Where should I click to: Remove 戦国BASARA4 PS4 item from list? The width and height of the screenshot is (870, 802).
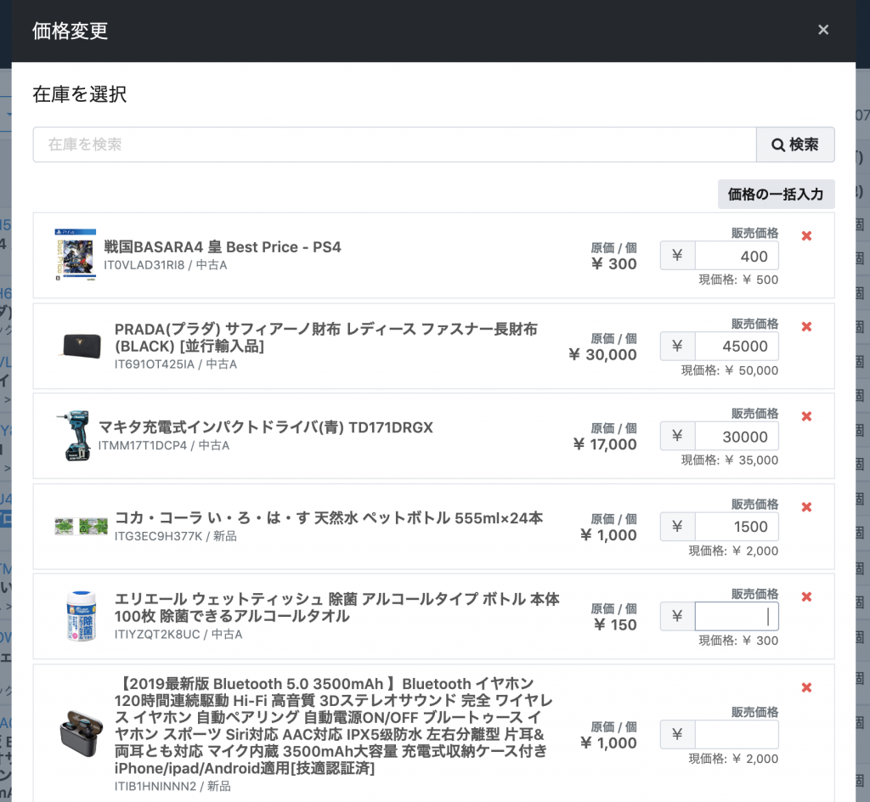click(807, 236)
